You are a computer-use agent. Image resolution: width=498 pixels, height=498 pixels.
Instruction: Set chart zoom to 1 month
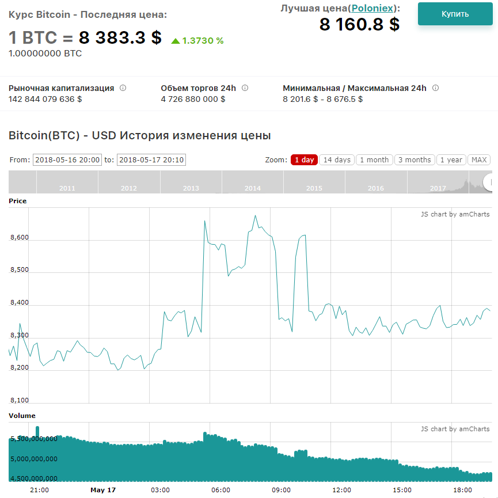[374, 159]
